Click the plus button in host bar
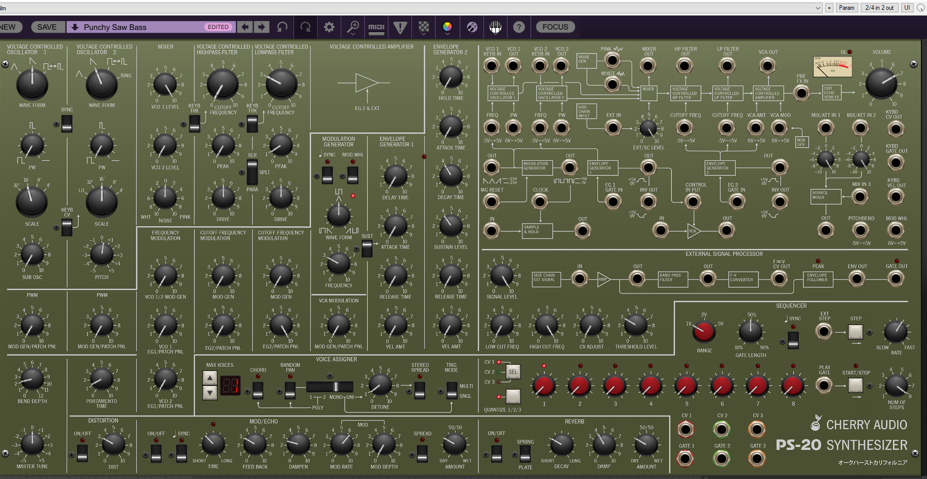This screenshot has height=479, width=927. click(829, 8)
